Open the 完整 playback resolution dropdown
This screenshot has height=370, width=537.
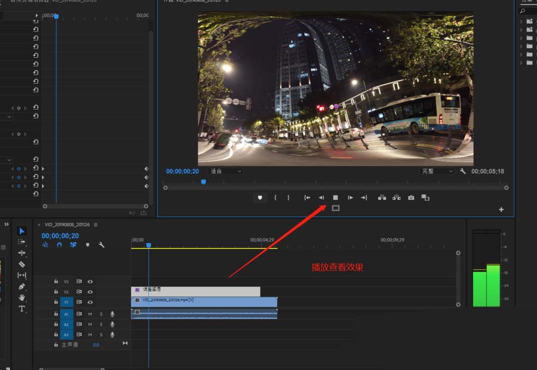click(437, 172)
